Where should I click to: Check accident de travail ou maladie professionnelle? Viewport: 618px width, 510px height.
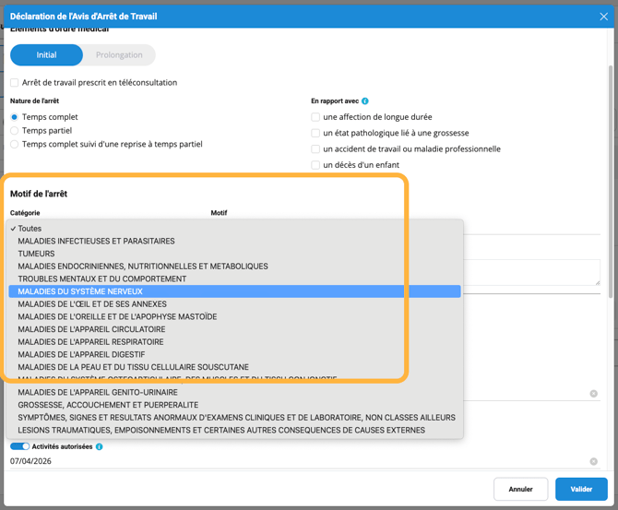click(x=315, y=148)
